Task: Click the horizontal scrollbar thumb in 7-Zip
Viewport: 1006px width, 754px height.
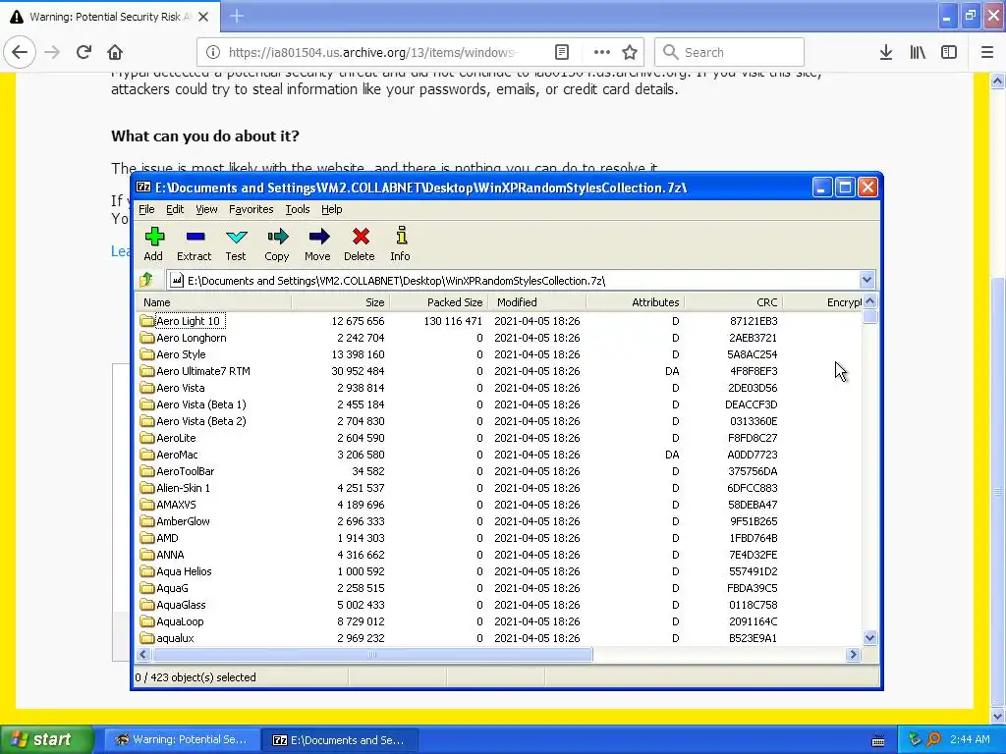Action: tap(372, 655)
